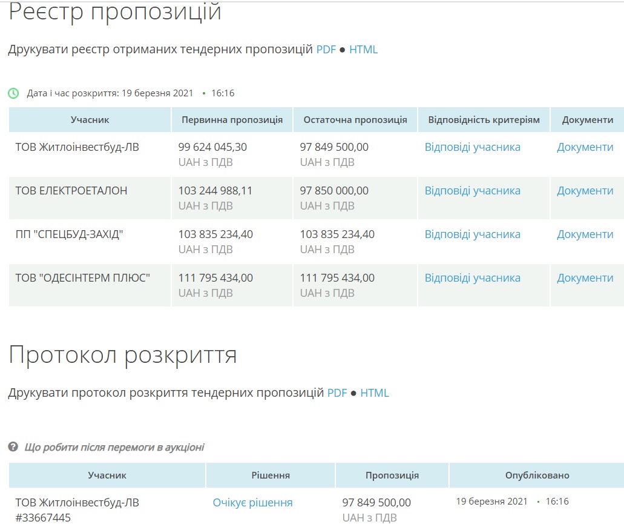The height and width of the screenshot is (530, 624).
Task: View participant answers for ТОВ ЕЛЕКТРОЕТАЛОН
Action: (x=472, y=191)
